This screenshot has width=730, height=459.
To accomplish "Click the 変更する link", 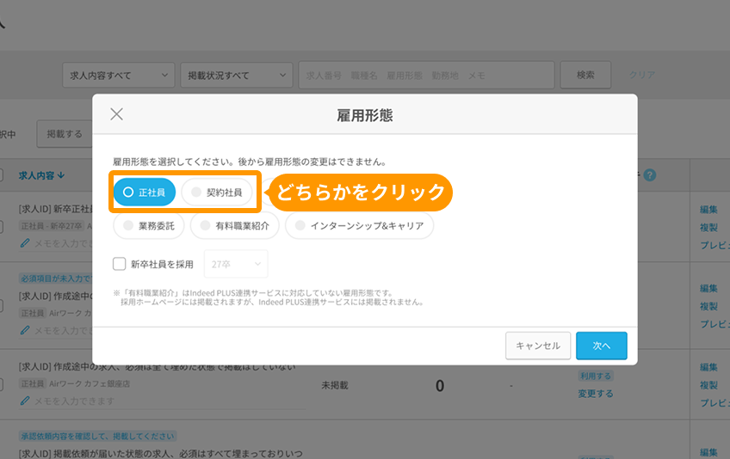I will pyautogui.click(x=596, y=394).
